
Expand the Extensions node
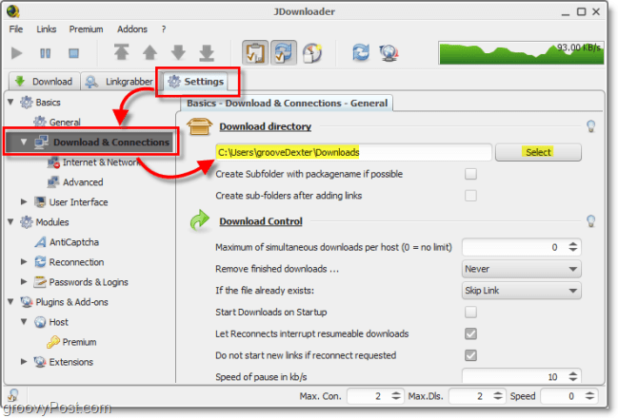click(24, 361)
